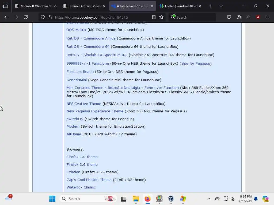Close the Microsoft Windows 95 tab

[55, 6]
